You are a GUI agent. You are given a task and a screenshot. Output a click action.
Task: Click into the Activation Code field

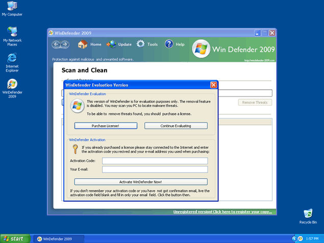coord(155,161)
